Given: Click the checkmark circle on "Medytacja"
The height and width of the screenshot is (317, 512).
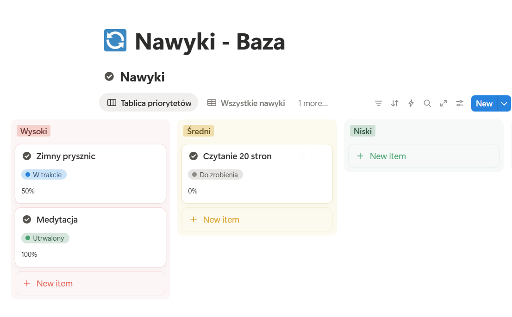Looking at the screenshot, I should (27, 219).
